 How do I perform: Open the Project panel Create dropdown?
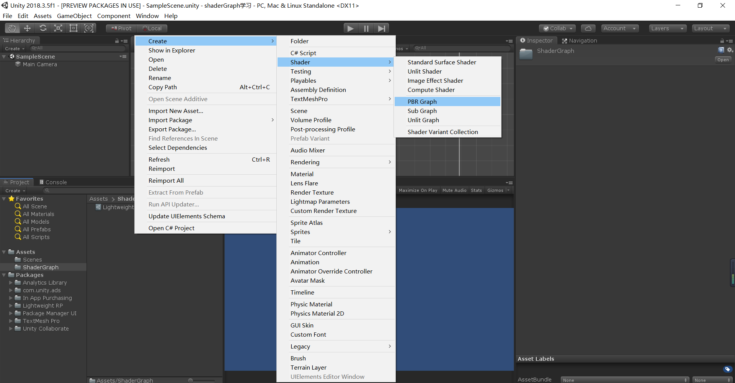[x=15, y=191]
